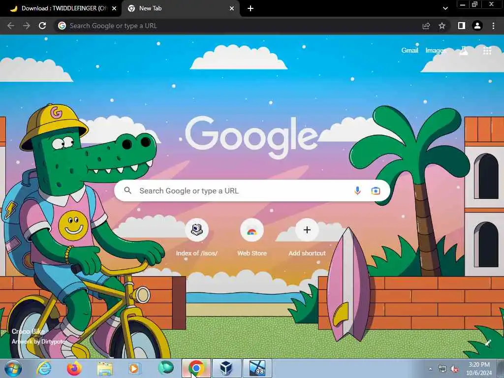This screenshot has width=504, height=378.
Task: Open the Chrome three-dot menu
Action: tap(493, 26)
